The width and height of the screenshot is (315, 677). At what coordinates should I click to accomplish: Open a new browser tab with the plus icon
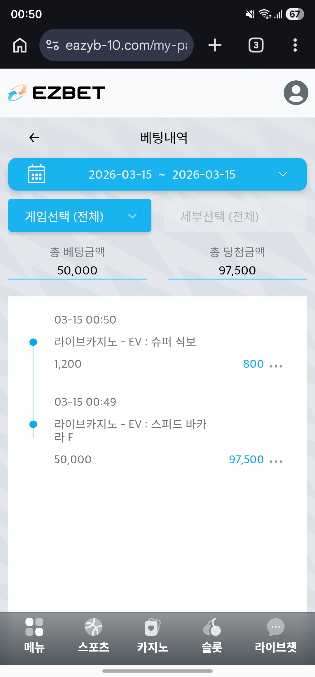point(215,45)
